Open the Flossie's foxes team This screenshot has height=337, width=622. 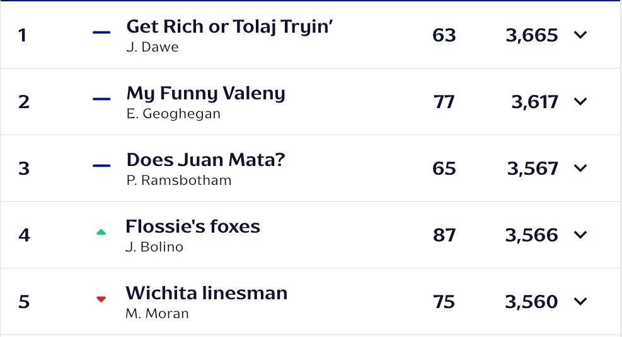[193, 226]
